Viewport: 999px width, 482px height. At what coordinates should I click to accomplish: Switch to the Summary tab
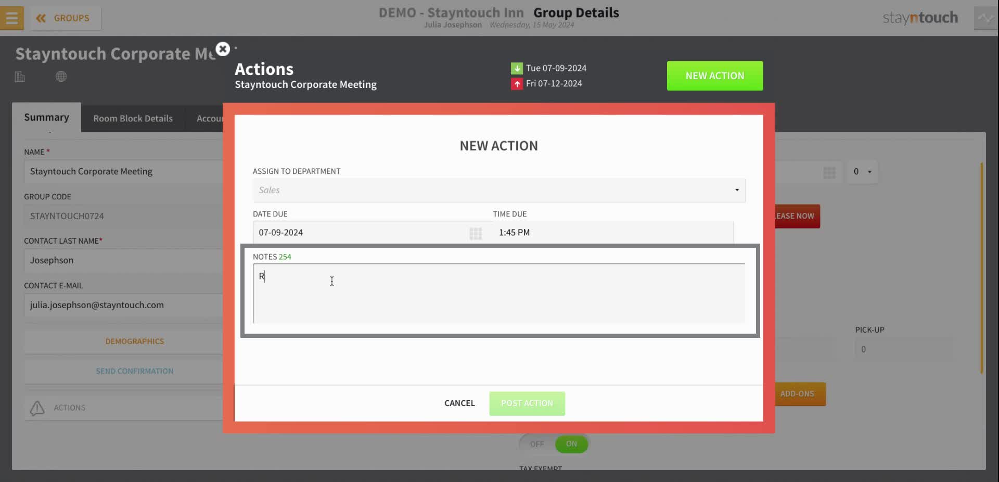pyautogui.click(x=46, y=118)
